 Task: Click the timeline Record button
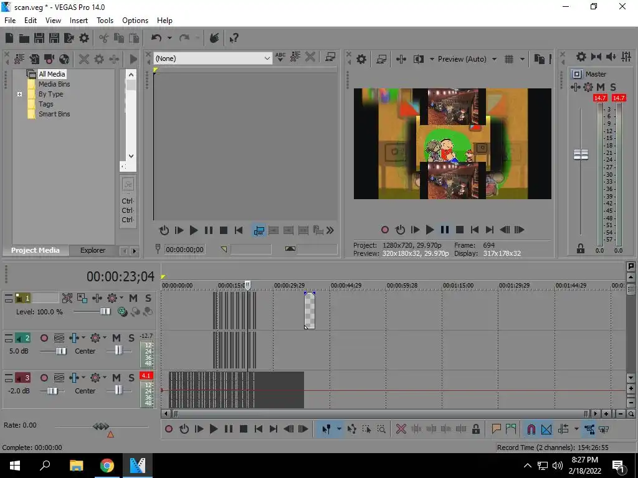[169, 429]
